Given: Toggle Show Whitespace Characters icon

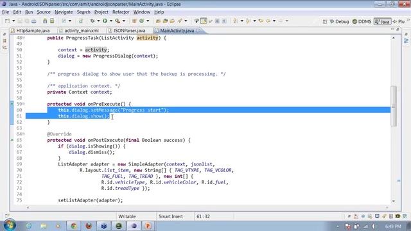Looking at the screenshot, I should pos(224,21).
